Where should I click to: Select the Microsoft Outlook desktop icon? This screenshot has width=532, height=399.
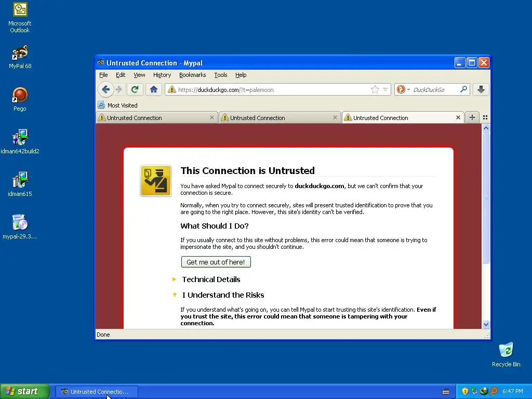click(20, 18)
